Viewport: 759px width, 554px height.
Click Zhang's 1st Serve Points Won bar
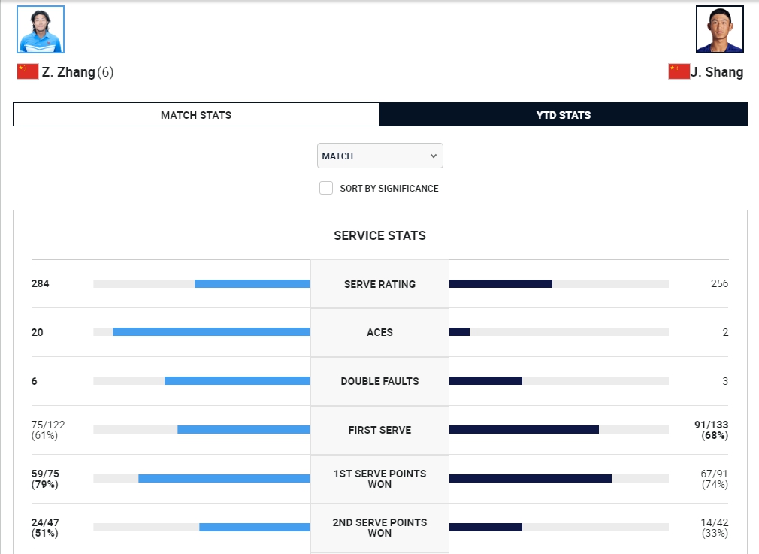tap(224, 478)
